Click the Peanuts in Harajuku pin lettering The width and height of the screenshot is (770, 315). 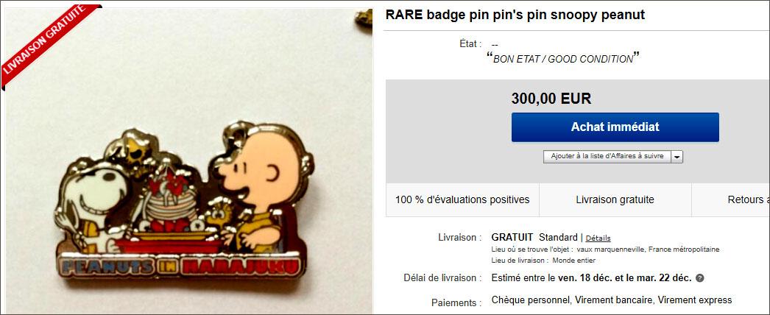[180, 267]
